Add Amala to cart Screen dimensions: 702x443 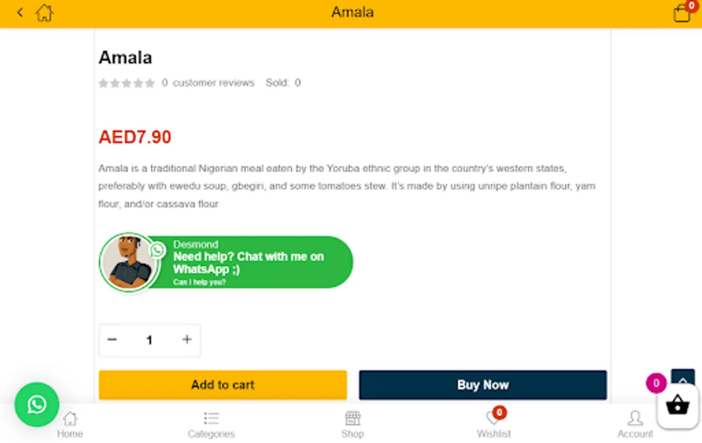223,385
